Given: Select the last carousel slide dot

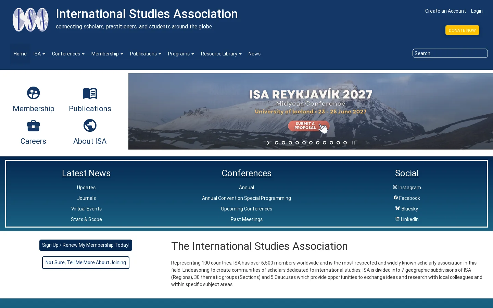Looking at the screenshot, I should pos(345,143).
